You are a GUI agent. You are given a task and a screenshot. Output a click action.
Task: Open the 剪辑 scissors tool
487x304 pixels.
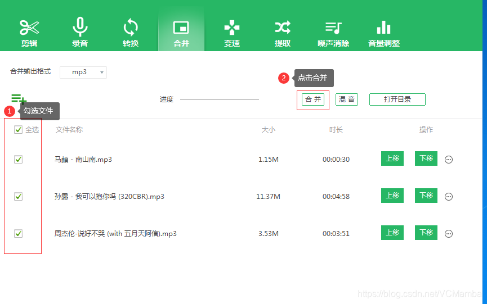[29, 33]
